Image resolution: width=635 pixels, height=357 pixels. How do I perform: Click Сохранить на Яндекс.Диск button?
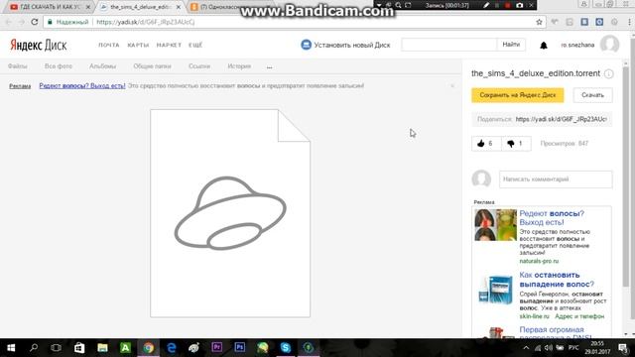click(518, 95)
